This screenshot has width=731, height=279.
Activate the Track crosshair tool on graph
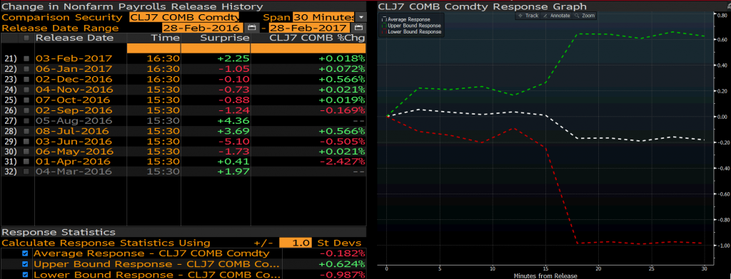pos(528,16)
